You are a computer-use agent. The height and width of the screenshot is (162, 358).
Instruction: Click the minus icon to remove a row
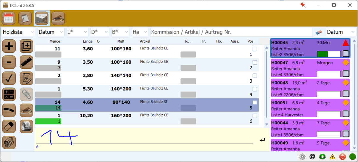click(x=9, y=62)
